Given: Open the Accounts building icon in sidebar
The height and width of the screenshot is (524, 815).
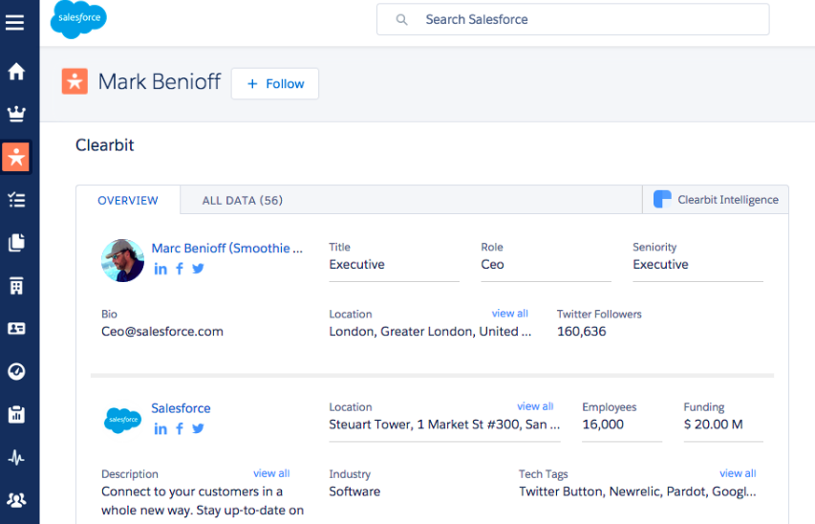Looking at the screenshot, I should pos(16,286).
